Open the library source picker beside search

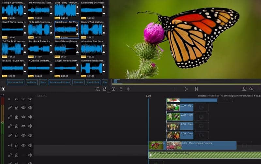click(105, 89)
